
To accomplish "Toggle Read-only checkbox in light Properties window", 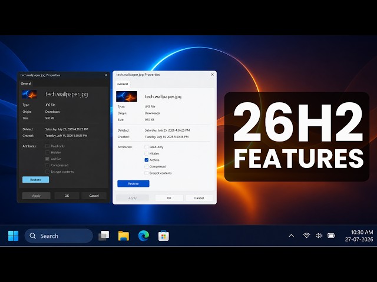I will tap(147, 147).
